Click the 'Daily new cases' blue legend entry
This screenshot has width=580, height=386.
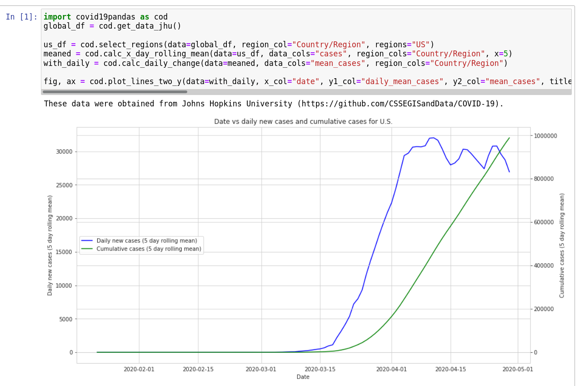147,241
